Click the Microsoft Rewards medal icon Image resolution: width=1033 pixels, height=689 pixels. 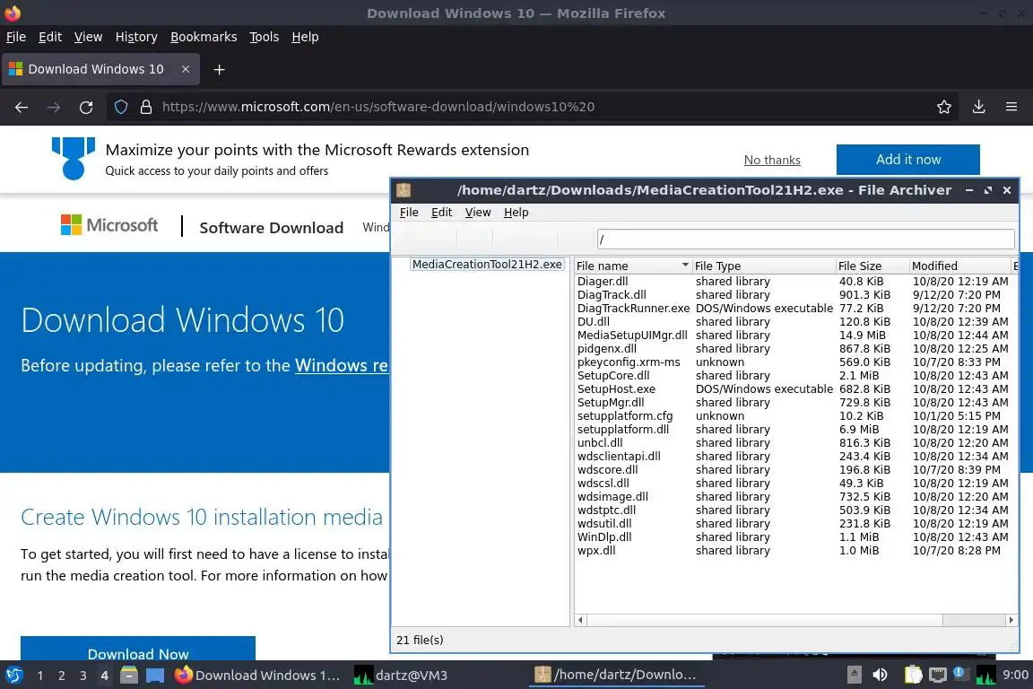(74, 158)
